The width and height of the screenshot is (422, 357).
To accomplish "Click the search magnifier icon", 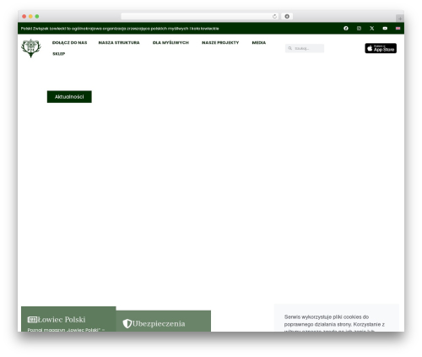I will [x=290, y=48].
